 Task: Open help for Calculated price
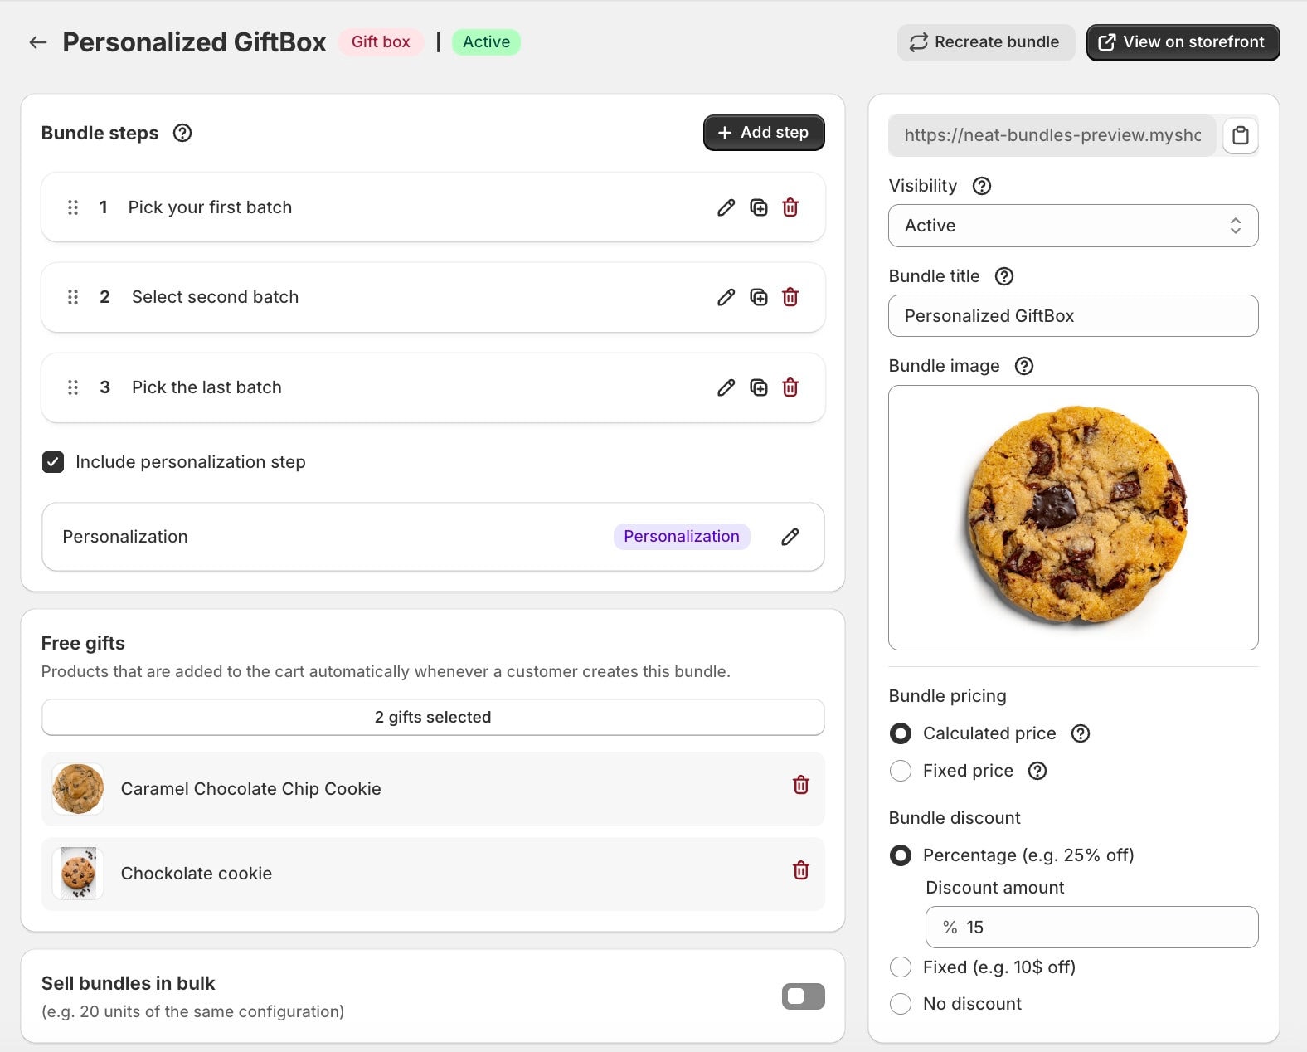tap(1081, 733)
